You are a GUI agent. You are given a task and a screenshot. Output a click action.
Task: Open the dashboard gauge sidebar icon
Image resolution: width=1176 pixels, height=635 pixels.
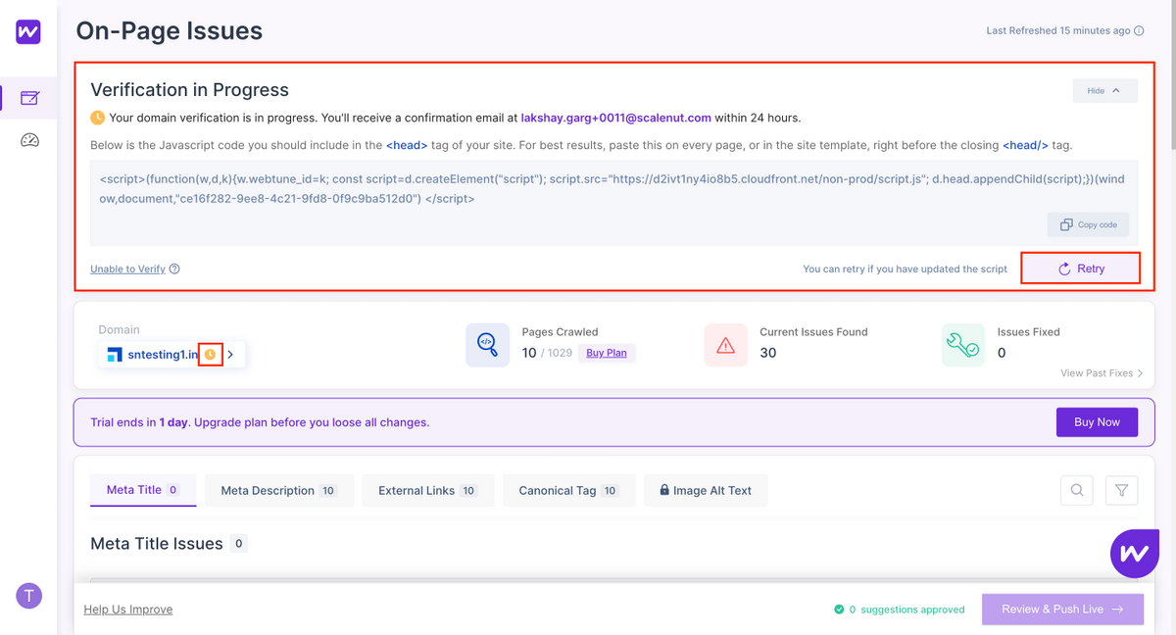[29, 140]
